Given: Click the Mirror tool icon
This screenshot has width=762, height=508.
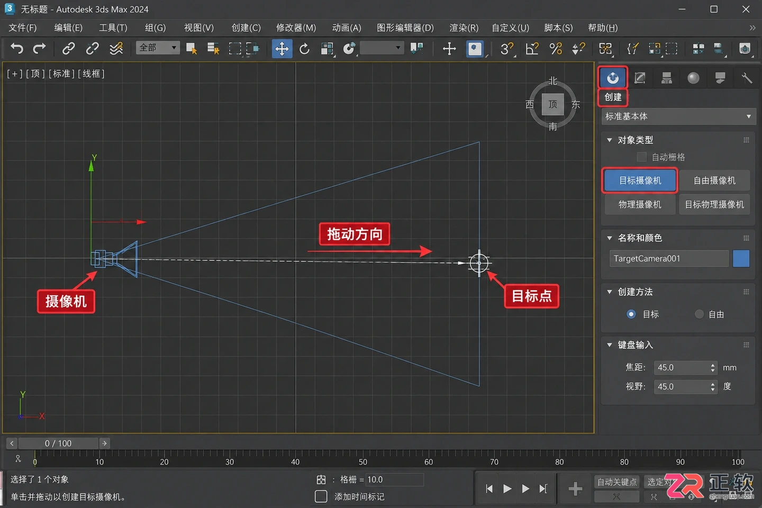Looking at the screenshot, I should pyautogui.click(x=655, y=49).
